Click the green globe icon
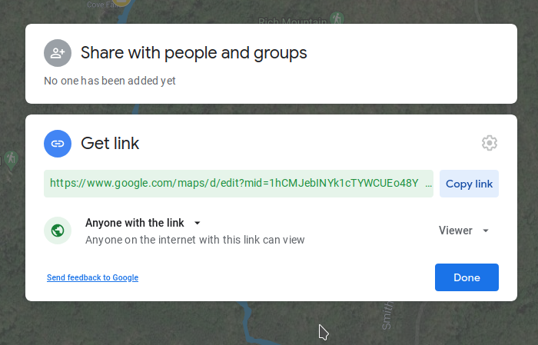Viewport: 538px width, 345px height. pos(58,231)
